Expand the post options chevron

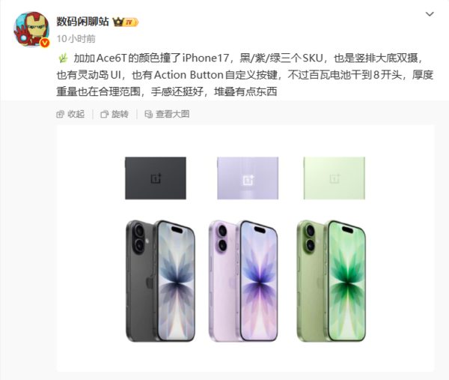430,14
